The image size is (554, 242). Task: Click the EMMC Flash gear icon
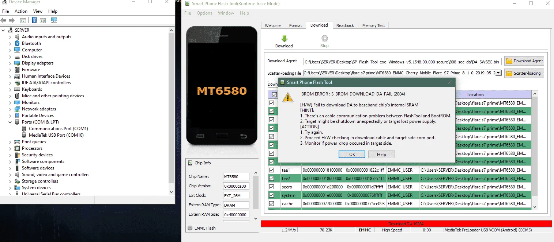click(190, 228)
